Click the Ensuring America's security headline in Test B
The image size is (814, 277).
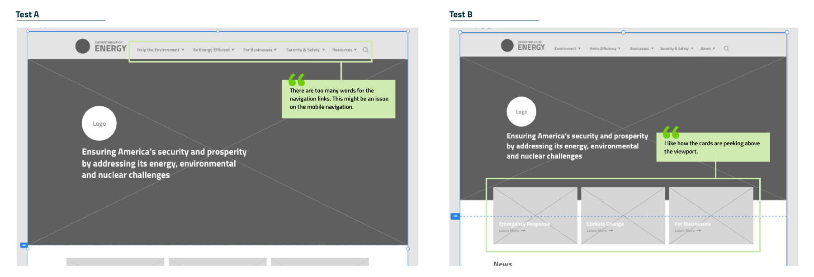[577, 146]
